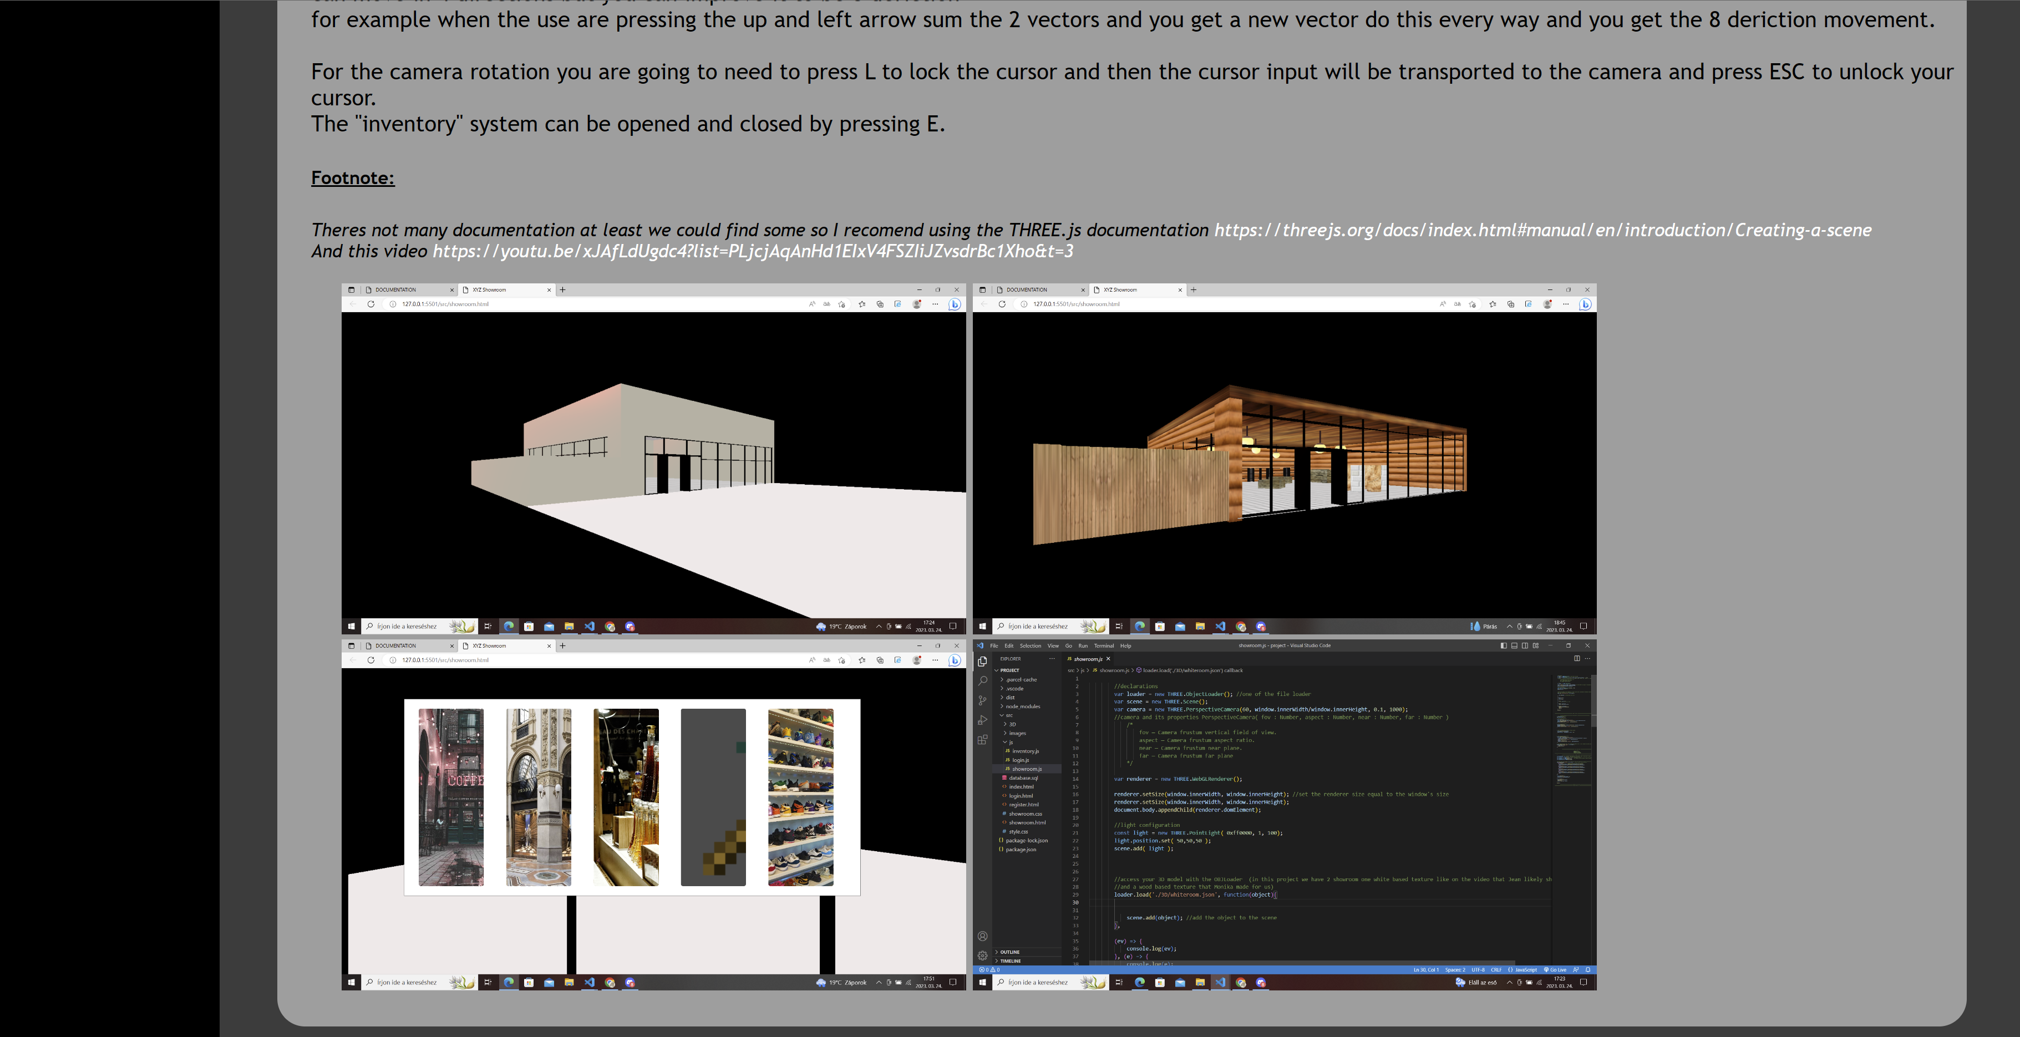
Task: Click Ln 30, Col 1 in status bar
Action: click(1425, 969)
